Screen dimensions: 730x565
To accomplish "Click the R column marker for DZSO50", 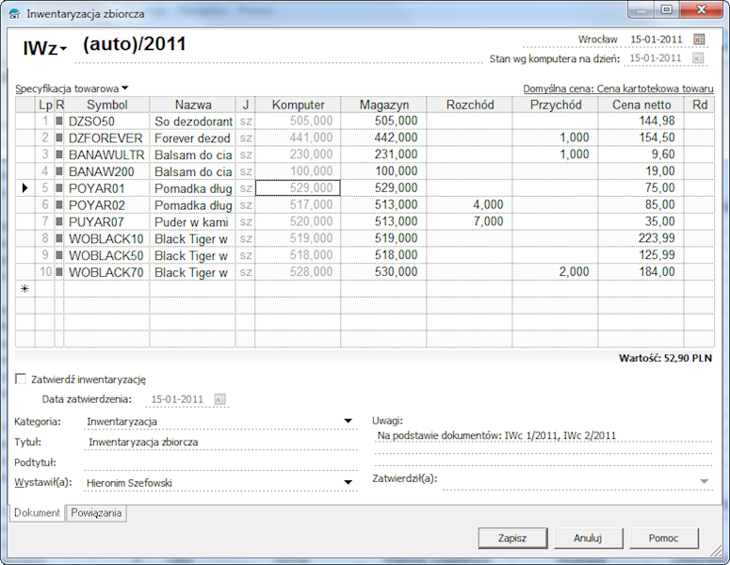I will 60,121.
